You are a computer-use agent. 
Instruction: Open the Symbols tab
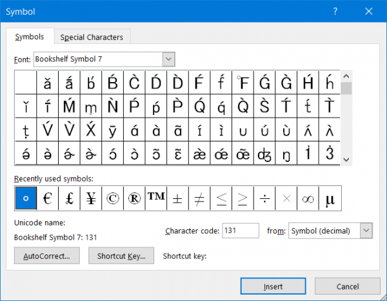[30, 37]
